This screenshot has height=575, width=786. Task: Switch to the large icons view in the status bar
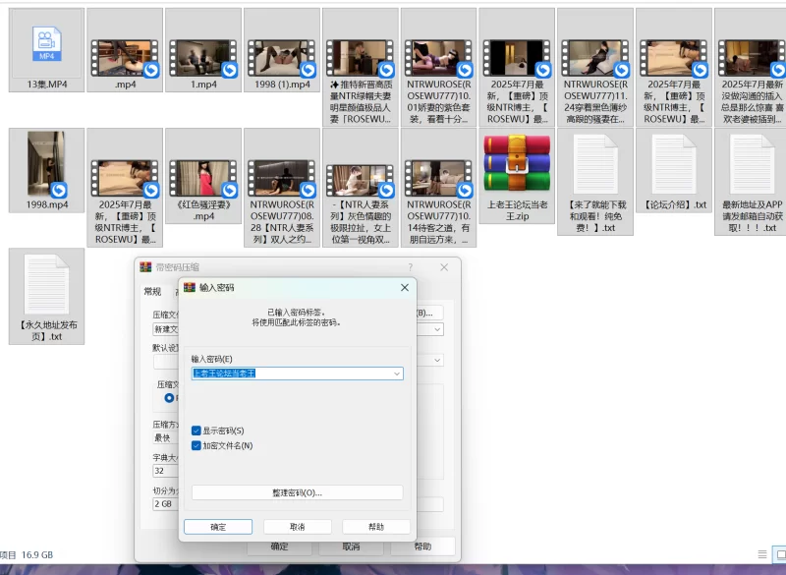pyautogui.click(x=780, y=554)
